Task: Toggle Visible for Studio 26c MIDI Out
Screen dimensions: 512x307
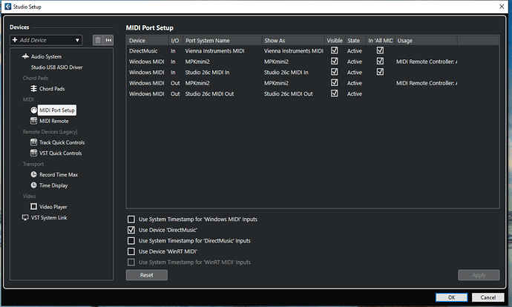Action: (335, 93)
